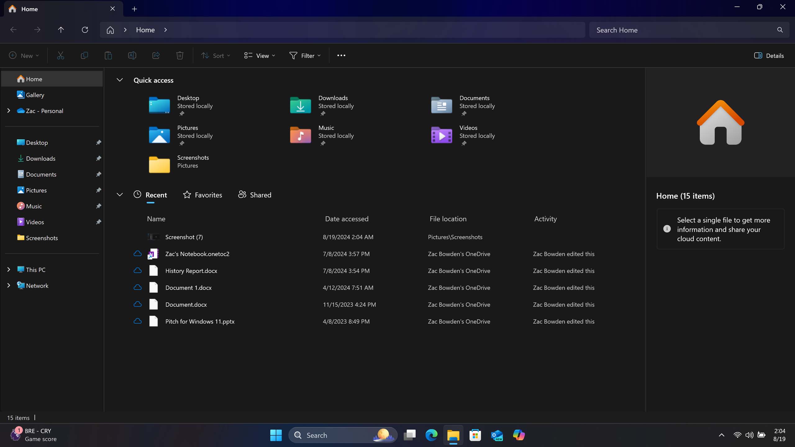
Task: Open File Explorer taskbar icon
Action: (453, 435)
